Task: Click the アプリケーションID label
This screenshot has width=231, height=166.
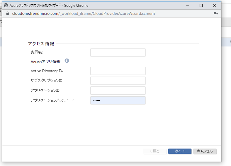Action: tap(45, 90)
